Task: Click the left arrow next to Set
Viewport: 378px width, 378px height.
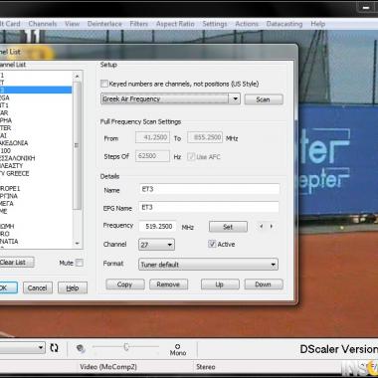Action: tap(262, 227)
